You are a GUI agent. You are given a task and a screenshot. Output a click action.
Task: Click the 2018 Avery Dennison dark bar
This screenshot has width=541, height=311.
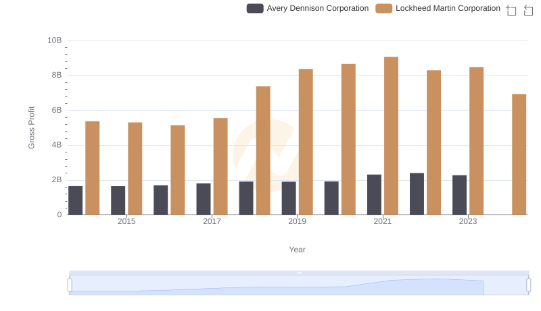(x=246, y=198)
